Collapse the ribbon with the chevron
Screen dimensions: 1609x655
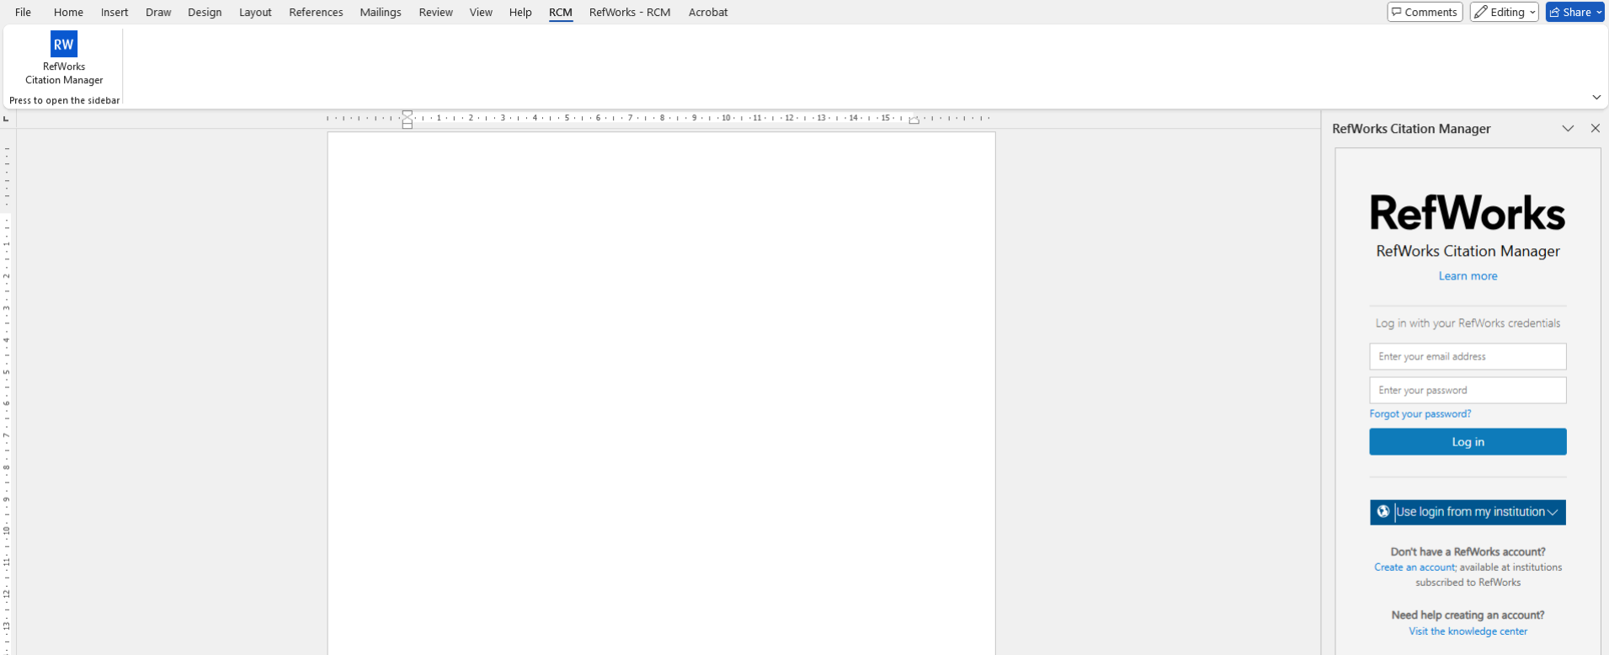click(1596, 98)
